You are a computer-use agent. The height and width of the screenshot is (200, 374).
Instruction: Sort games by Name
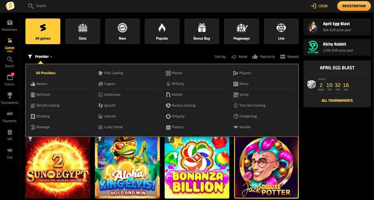[x=239, y=57]
